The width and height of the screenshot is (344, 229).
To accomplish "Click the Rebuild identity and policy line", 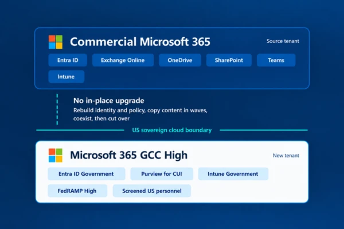I will coord(140,110).
